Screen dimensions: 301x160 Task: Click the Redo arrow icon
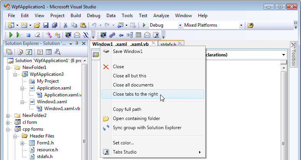point(107,25)
